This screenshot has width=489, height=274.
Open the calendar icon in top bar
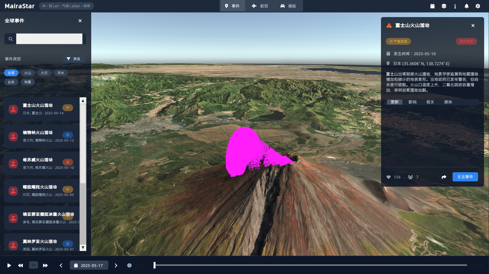tap(432, 6)
